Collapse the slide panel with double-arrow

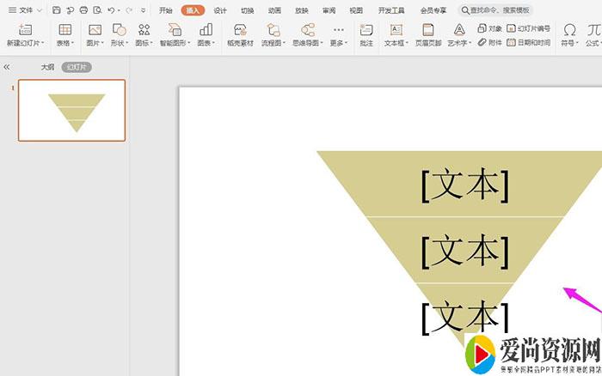pos(7,66)
